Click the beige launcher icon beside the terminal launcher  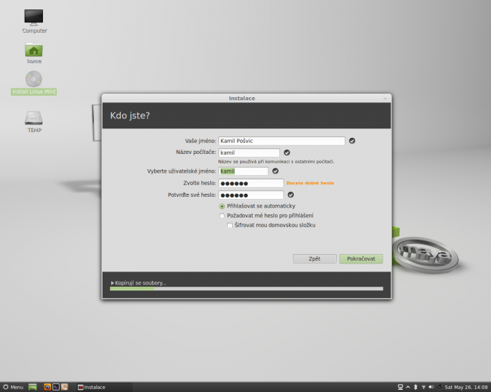click(x=64, y=387)
